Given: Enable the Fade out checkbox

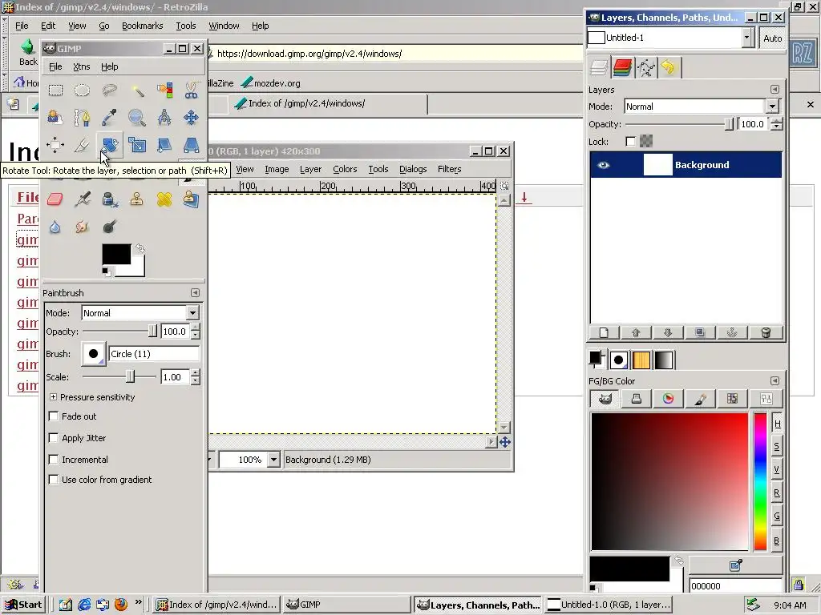Looking at the screenshot, I should [53, 416].
